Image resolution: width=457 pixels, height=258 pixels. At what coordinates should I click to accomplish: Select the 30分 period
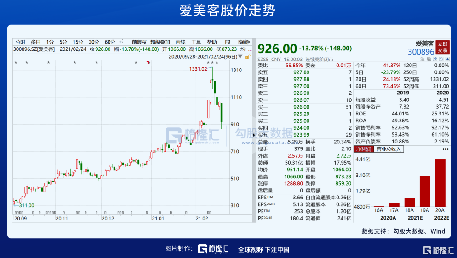(94, 42)
